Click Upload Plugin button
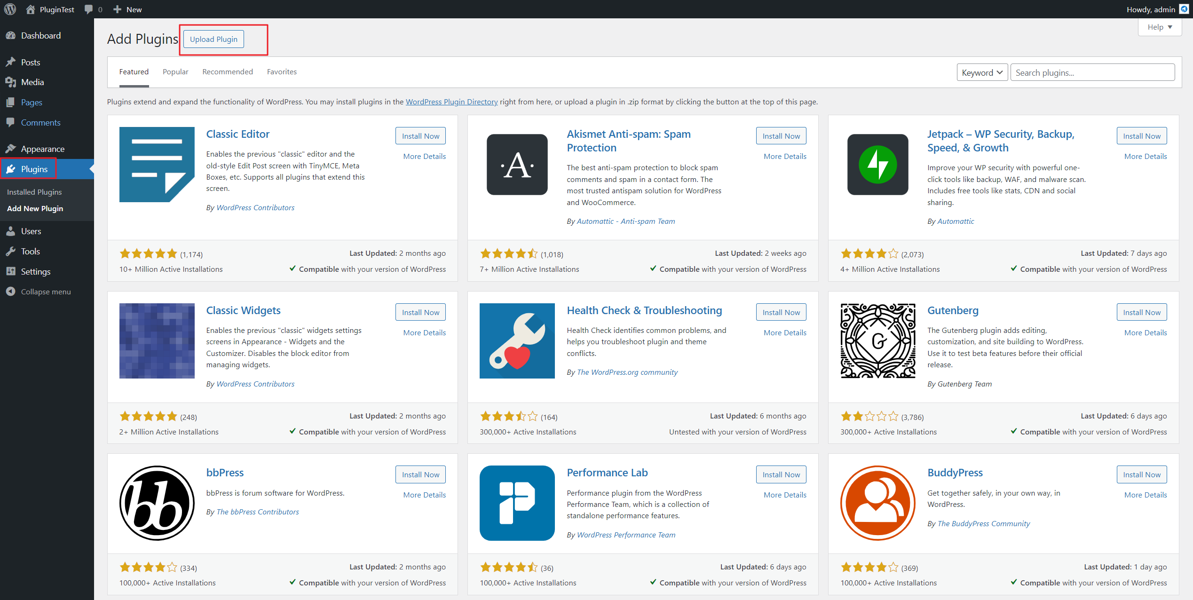This screenshot has height=600, width=1193. tap(213, 38)
